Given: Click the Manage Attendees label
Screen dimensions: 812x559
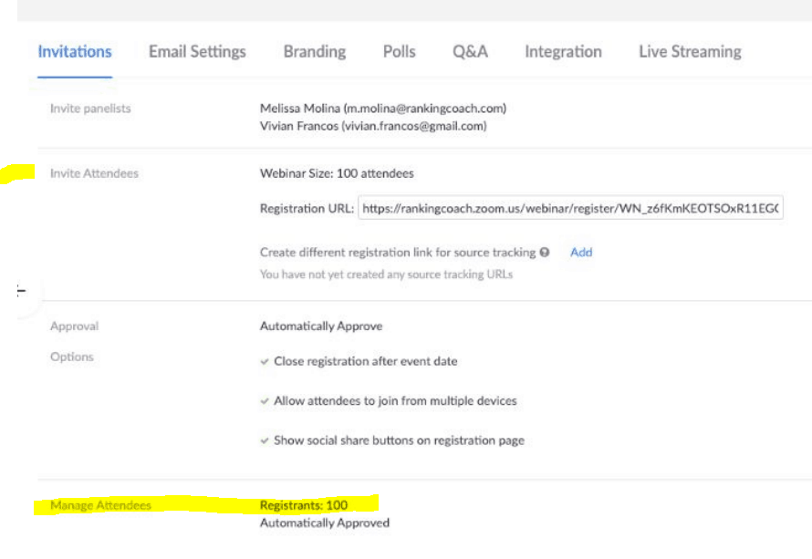Looking at the screenshot, I should [x=100, y=505].
